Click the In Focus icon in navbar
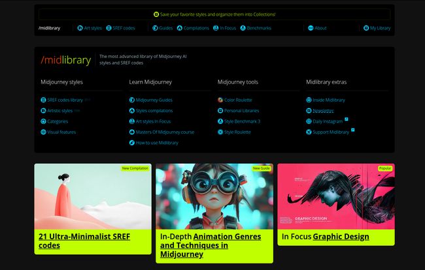Image resolution: width=425 pixels, height=270 pixels. [x=216, y=28]
